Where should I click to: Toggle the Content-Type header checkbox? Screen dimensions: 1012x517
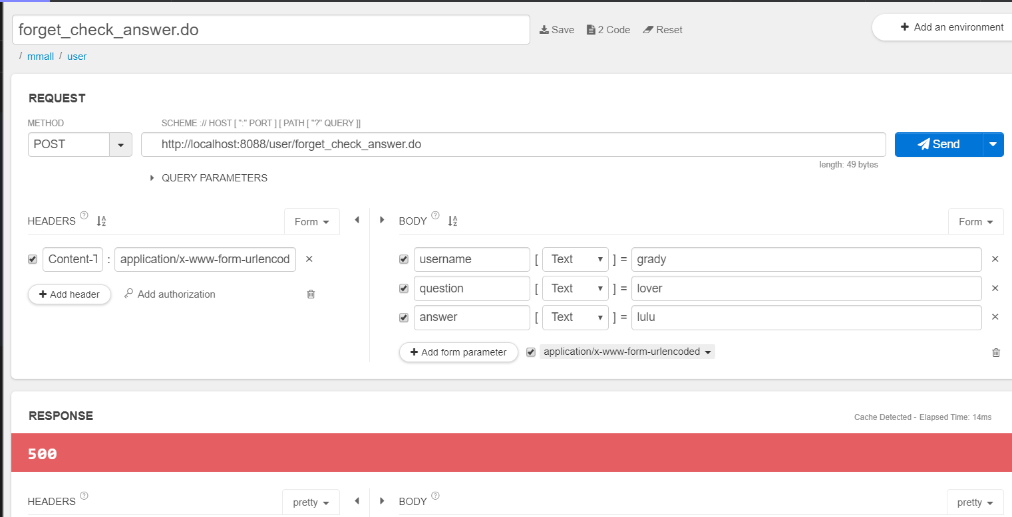click(x=33, y=259)
